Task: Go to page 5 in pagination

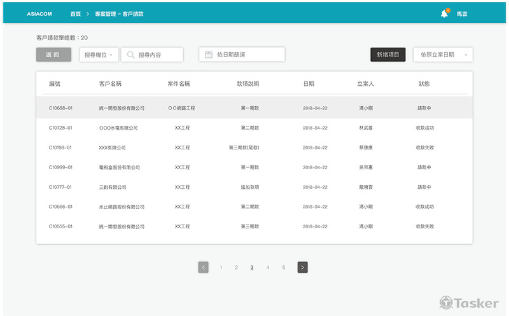Action: pyautogui.click(x=284, y=268)
